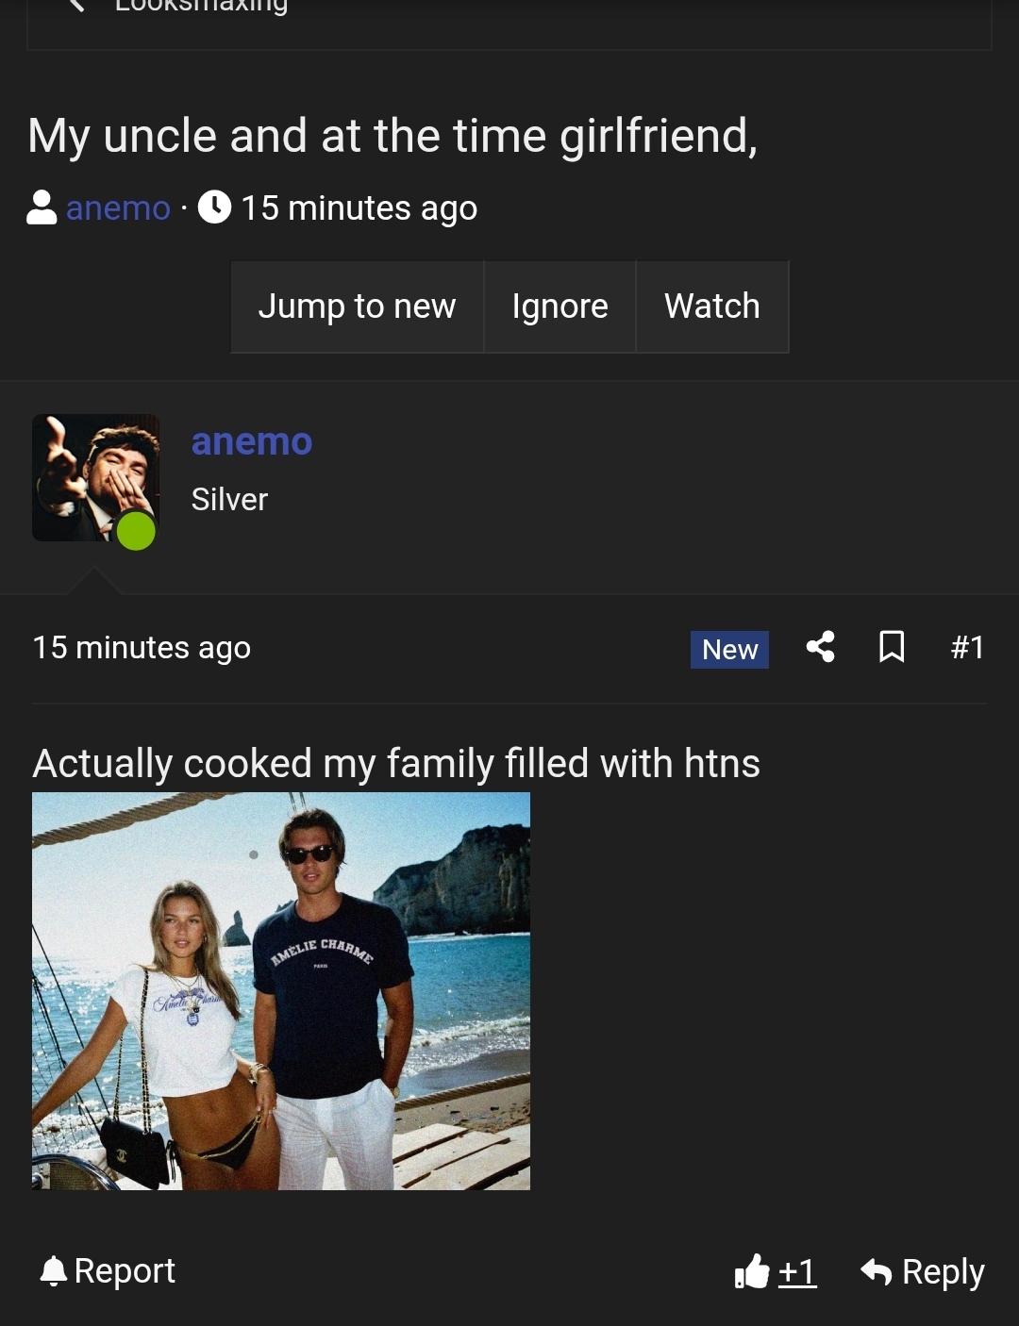Click anemo's green online status indicator
Viewport: 1019px width, 1326px height.
(137, 531)
